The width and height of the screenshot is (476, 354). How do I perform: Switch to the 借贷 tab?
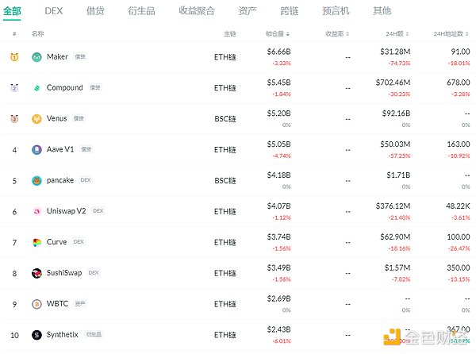tap(95, 11)
